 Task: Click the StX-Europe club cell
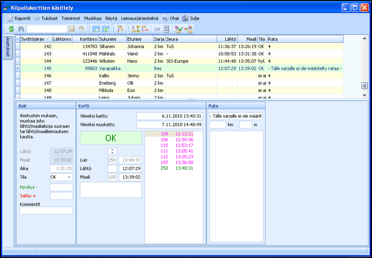(x=191, y=61)
